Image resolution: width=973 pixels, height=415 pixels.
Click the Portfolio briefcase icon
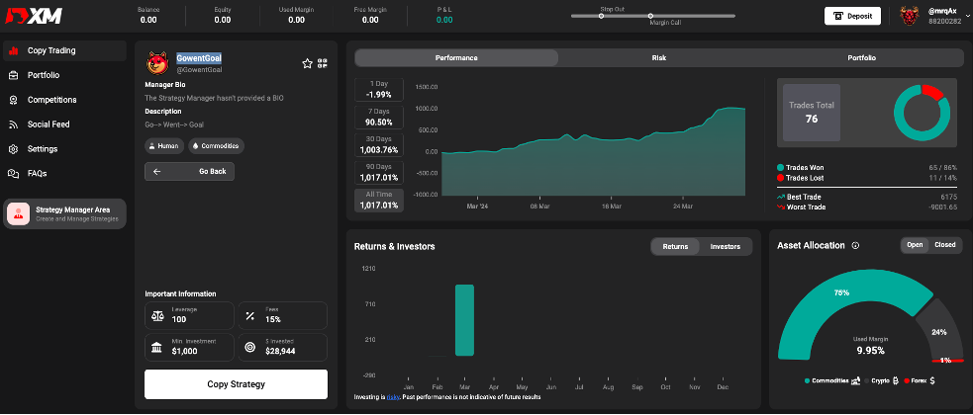14,75
